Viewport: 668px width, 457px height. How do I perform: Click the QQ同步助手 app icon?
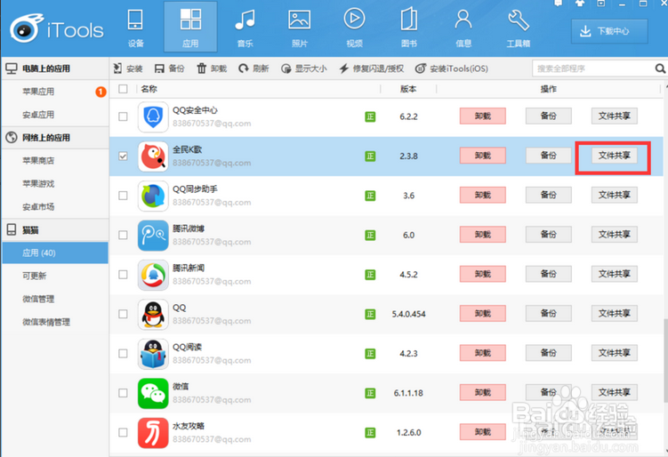click(x=153, y=196)
